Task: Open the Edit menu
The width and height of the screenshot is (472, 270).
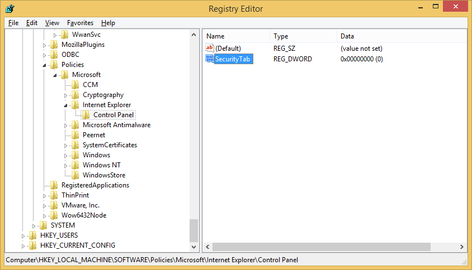Action: pyautogui.click(x=32, y=23)
